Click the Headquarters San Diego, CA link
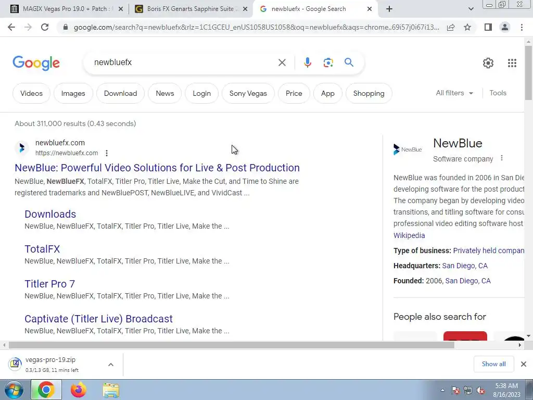The height and width of the screenshot is (400, 533). point(465,266)
